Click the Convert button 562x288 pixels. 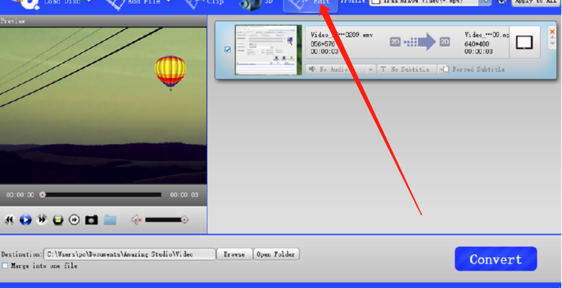click(x=496, y=258)
